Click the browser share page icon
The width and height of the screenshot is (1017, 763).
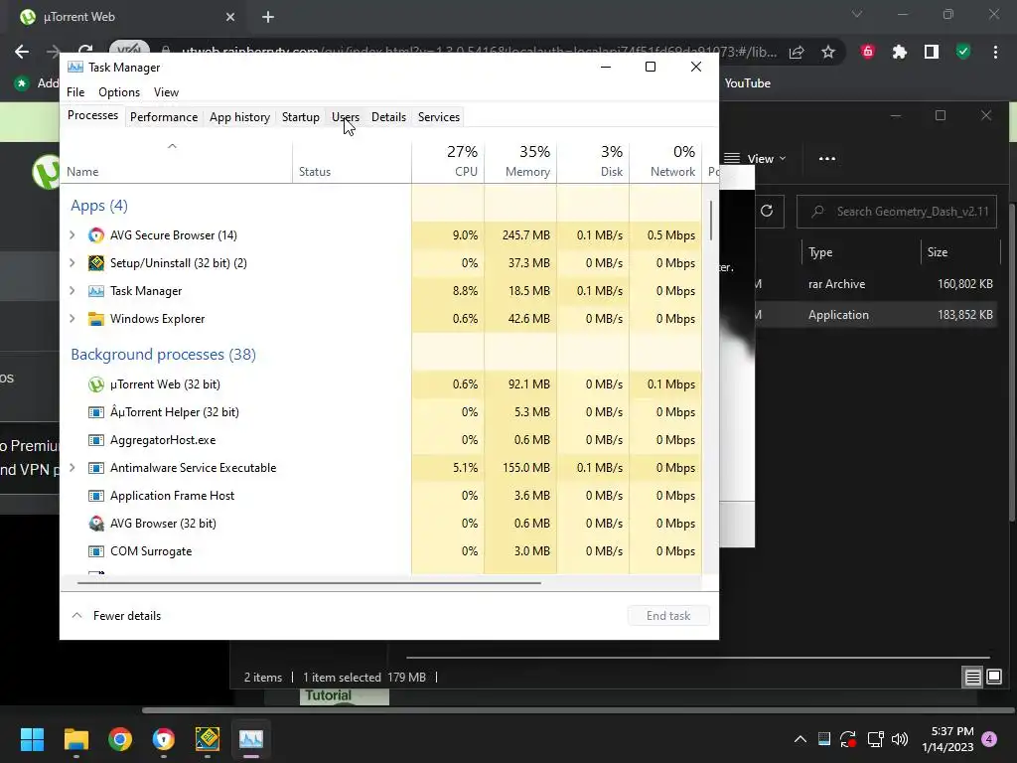(797, 52)
